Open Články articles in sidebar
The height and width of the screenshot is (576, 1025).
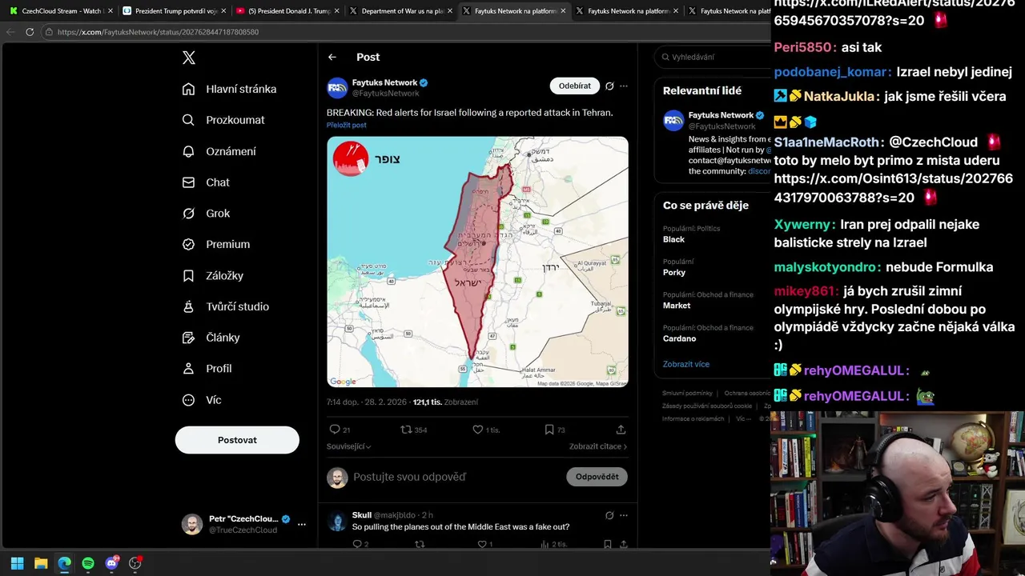tap(210, 338)
